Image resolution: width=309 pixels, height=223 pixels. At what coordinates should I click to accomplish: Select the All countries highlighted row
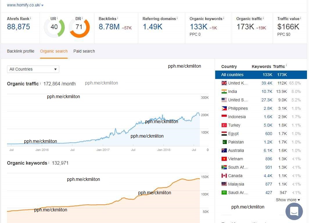pyautogui.click(x=261, y=75)
